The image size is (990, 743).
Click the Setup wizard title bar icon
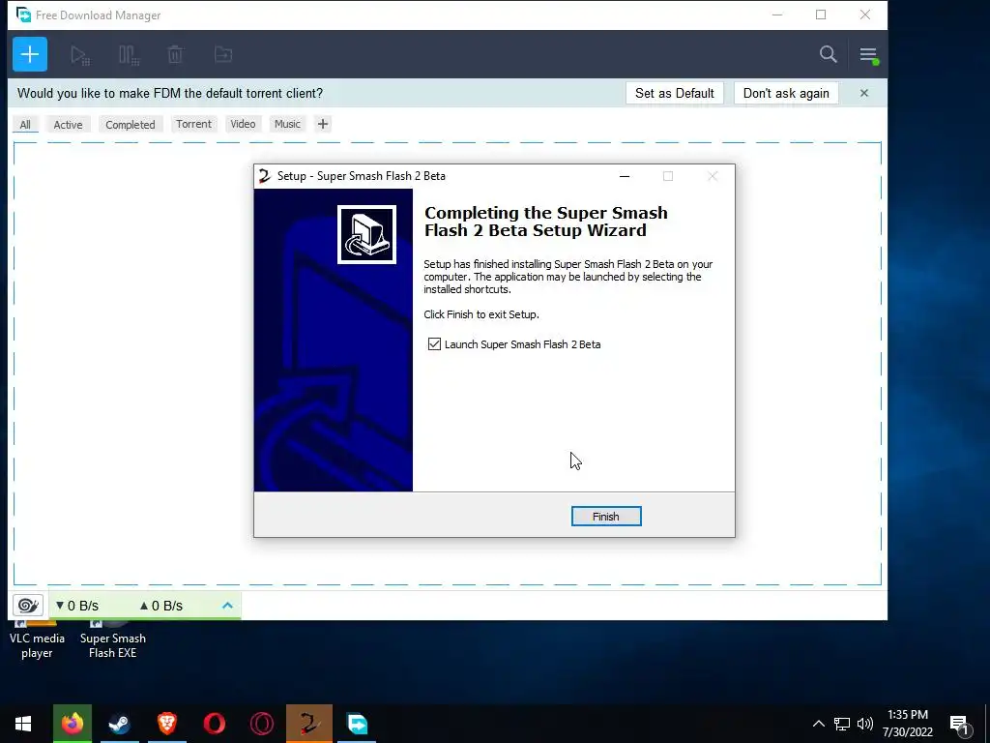[265, 176]
